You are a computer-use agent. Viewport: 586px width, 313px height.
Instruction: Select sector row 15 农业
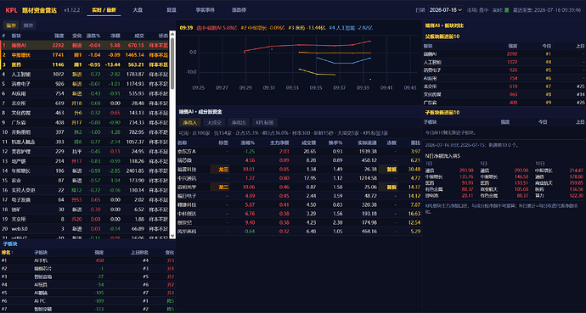pos(85,180)
